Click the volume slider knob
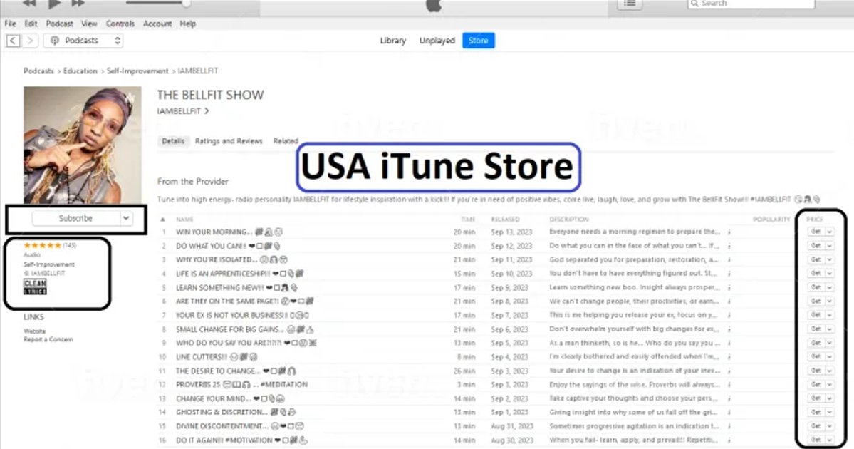The image size is (854, 449). pos(187,4)
